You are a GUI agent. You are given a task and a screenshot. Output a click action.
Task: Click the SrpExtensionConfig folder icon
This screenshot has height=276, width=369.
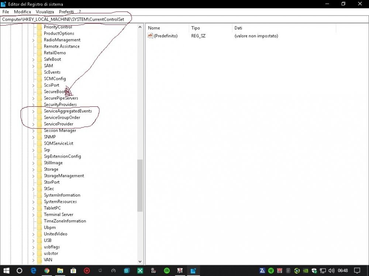pyautogui.click(x=39, y=156)
